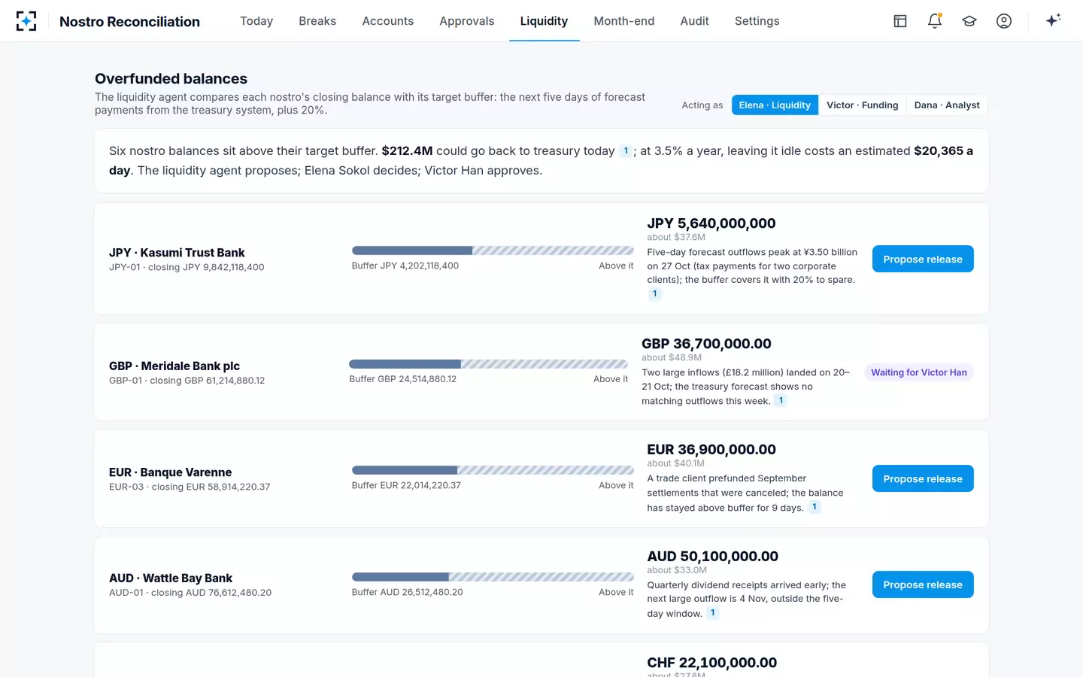The image size is (1083, 677).
Task: Switch role to Victor · Funding
Action: click(862, 105)
